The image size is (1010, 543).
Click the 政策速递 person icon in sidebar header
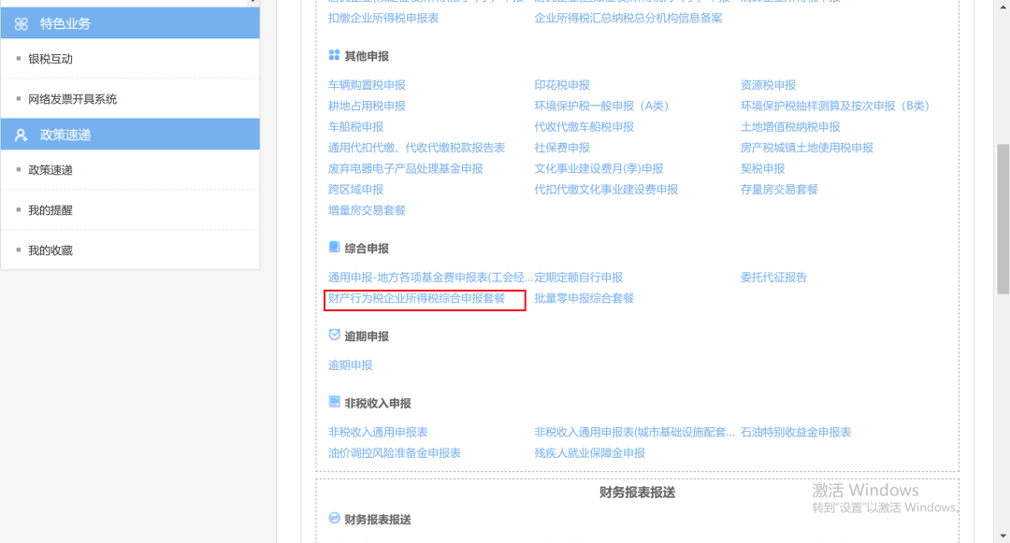click(x=22, y=136)
